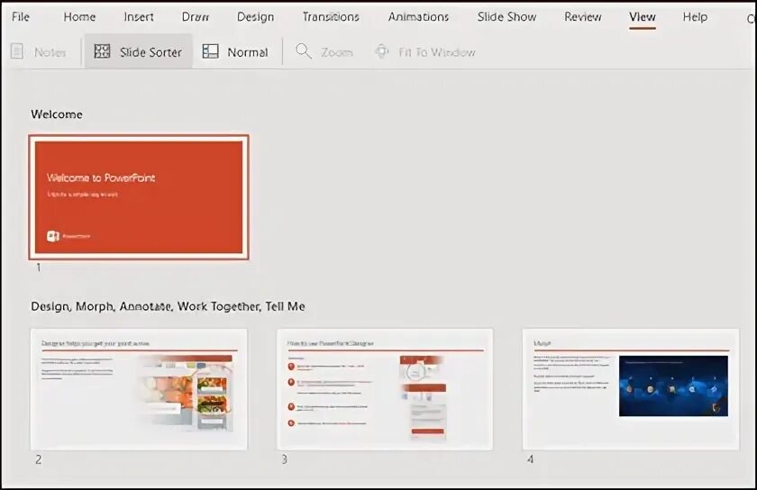Click the Zoom magnifier icon

[x=303, y=51]
